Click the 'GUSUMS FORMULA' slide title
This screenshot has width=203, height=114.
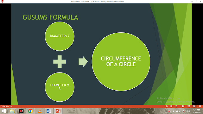[50, 17]
